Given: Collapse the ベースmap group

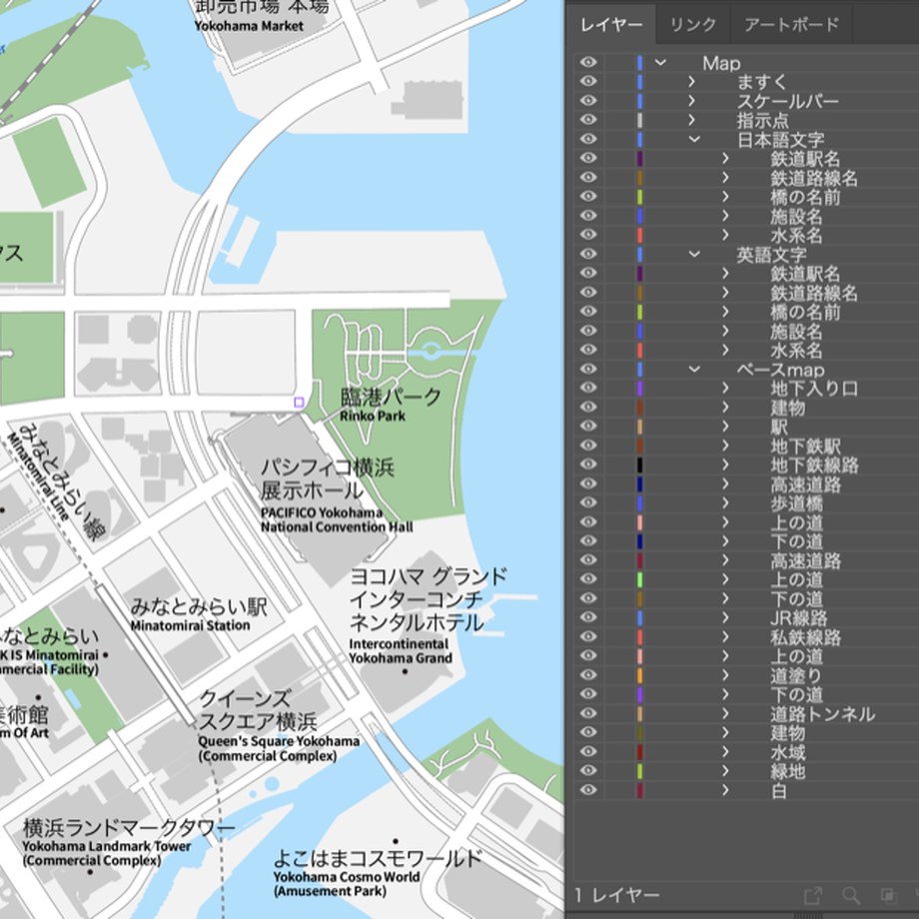Looking at the screenshot, I should point(694,370).
